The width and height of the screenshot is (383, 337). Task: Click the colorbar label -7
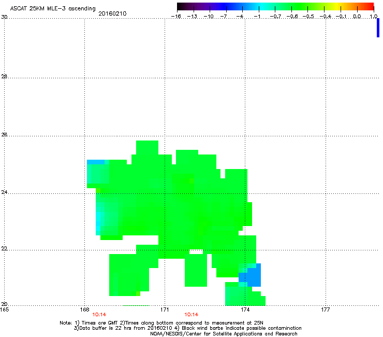[223, 17]
